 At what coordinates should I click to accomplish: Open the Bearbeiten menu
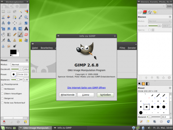46,48
